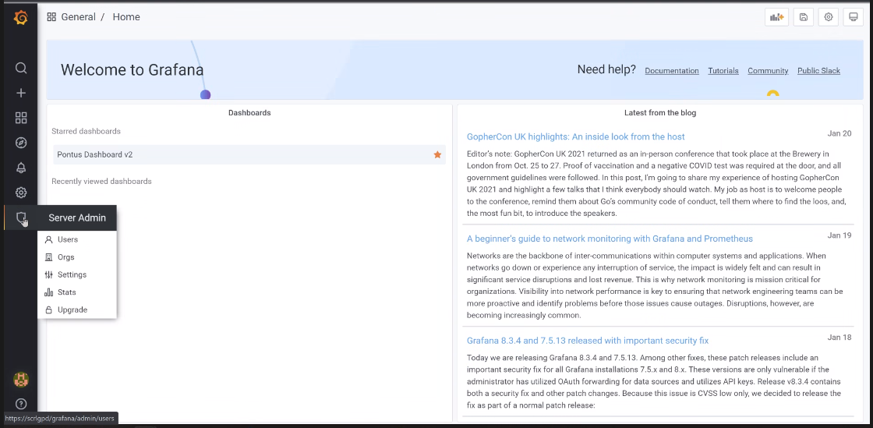Click the Need help? text
Image resolution: width=873 pixels, height=428 pixels.
click(606, 69)
